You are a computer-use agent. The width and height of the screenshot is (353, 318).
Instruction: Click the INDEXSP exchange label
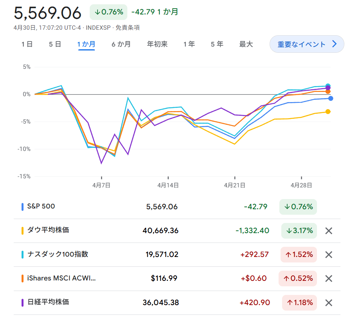click(x=98, y=28)
